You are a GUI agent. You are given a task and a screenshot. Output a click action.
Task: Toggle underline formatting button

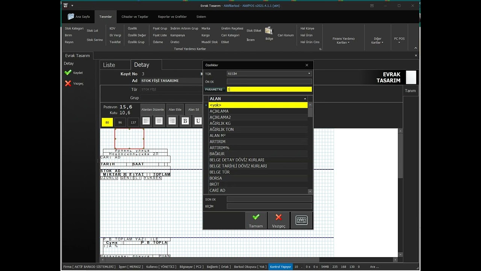click(198, 121)
